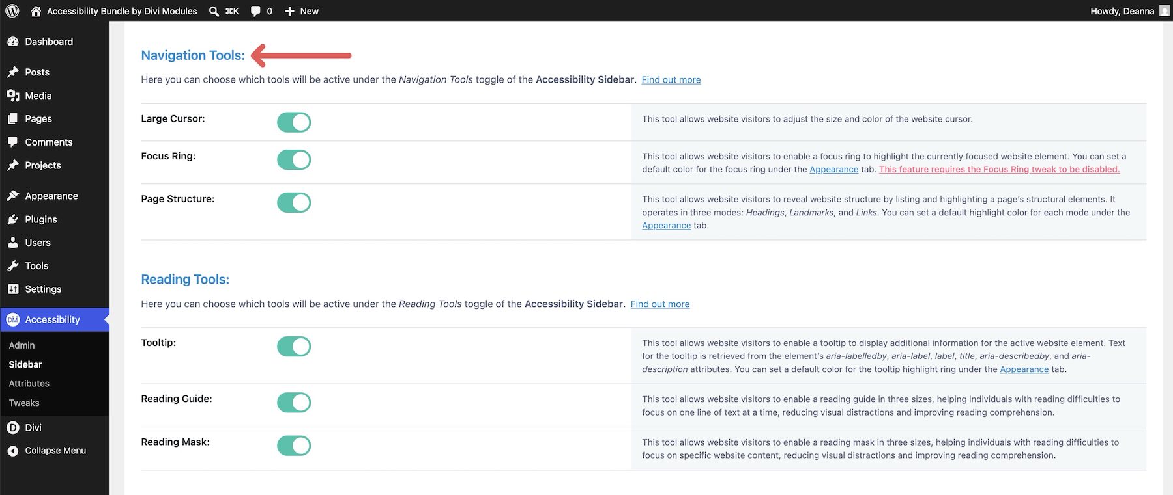Open the Settings menu label
The width and height of the screenshot is (1173, 495).
click(43, 289)
